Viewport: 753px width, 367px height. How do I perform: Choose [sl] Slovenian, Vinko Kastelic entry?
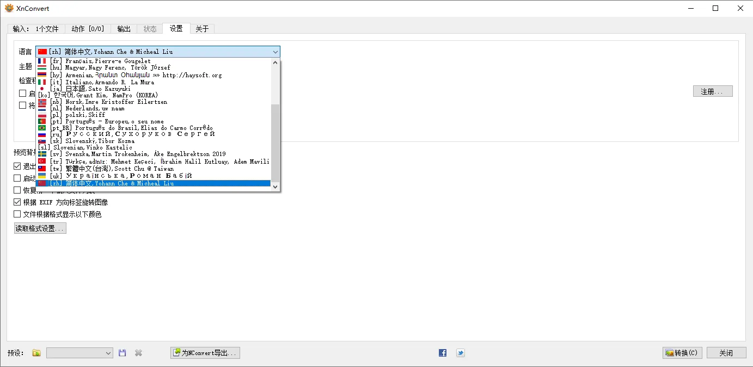154,147
